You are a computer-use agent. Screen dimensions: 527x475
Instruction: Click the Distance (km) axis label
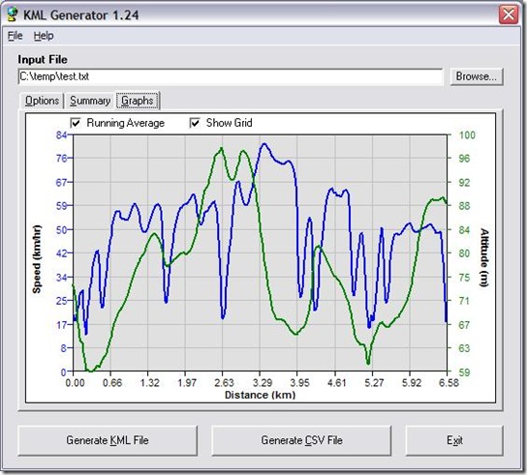tap(261, 395)
